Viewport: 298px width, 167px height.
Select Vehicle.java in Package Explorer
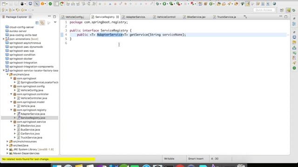click(x=28, y=106)
